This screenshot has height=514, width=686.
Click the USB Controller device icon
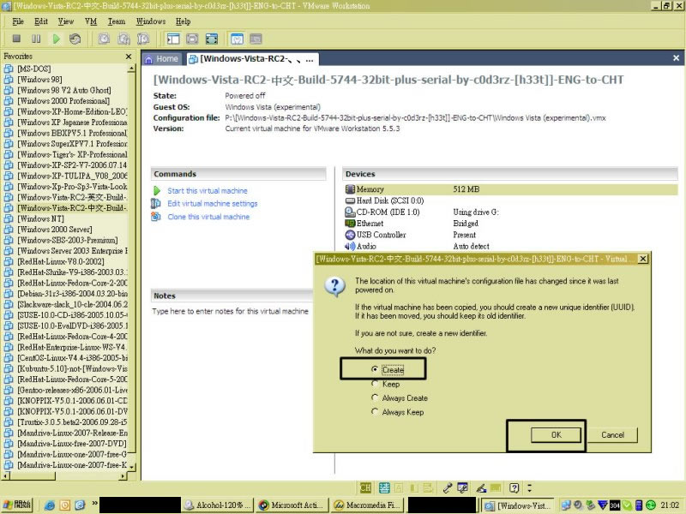(x=350, y=235)
